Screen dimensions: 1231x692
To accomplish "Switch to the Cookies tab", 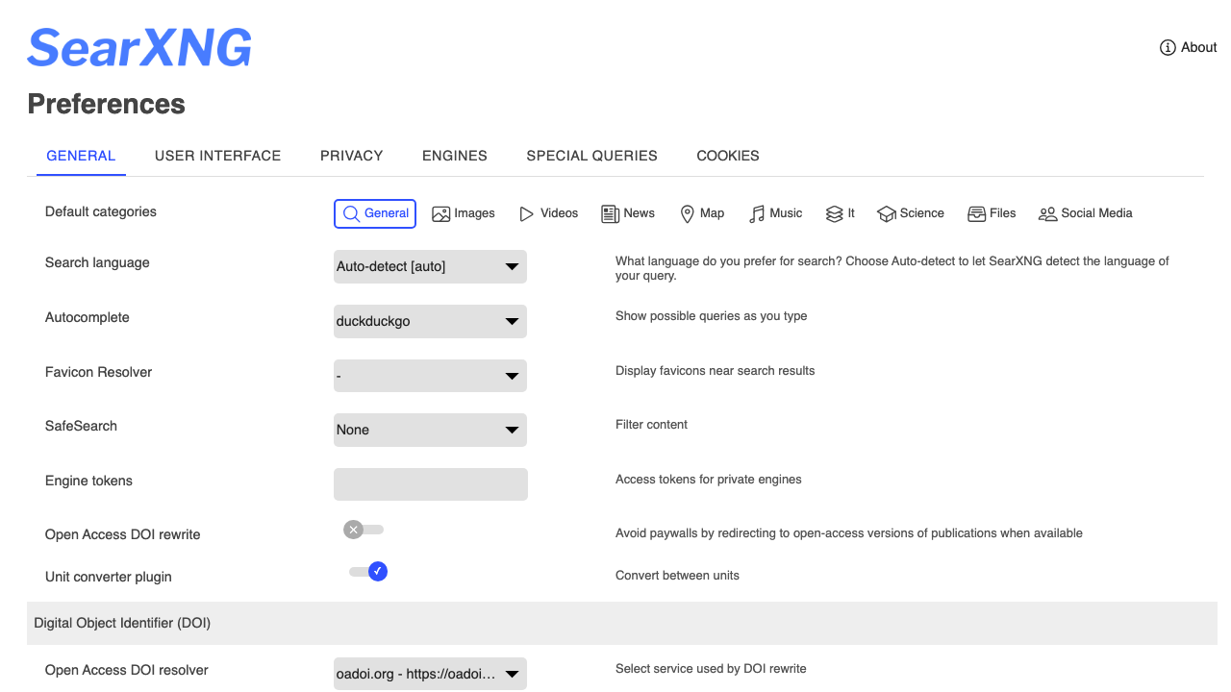I will coord(728,156).
